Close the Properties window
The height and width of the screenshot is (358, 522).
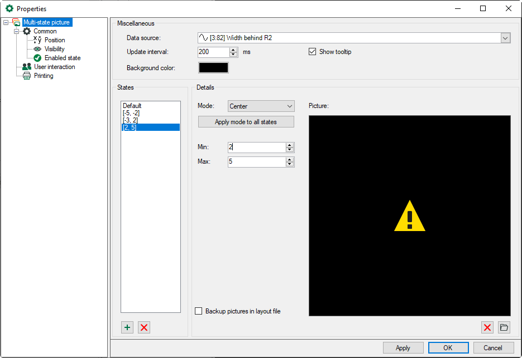[x=509, y=9]
